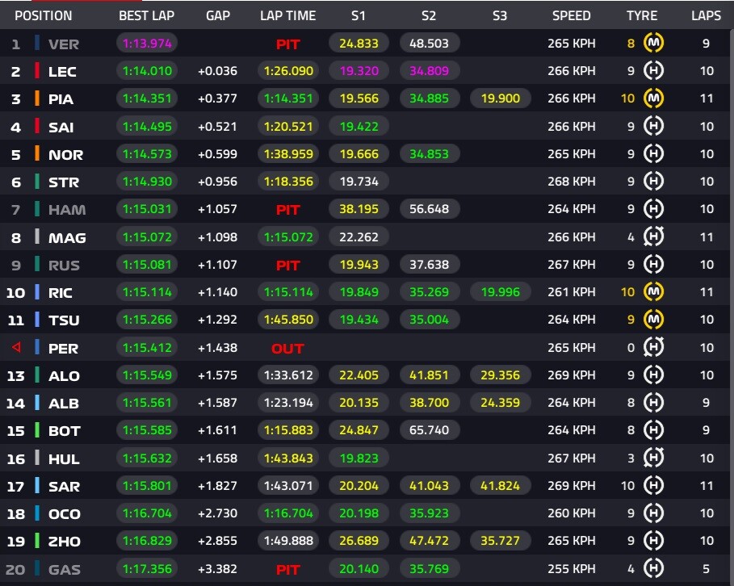This screenshot has height=586, width=734.
Task: Select the TYRE column header
Action: point(642,16)
